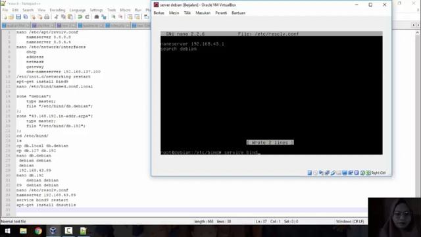Click the Paste toolbar icon
This screenshot has height=237, width=421.
tap(70, 17)
